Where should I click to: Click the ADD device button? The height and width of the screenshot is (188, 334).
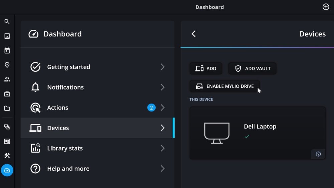click(x=206, y=68)
